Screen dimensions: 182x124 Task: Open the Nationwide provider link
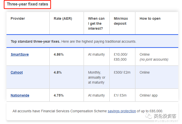(x=20, y=95)
